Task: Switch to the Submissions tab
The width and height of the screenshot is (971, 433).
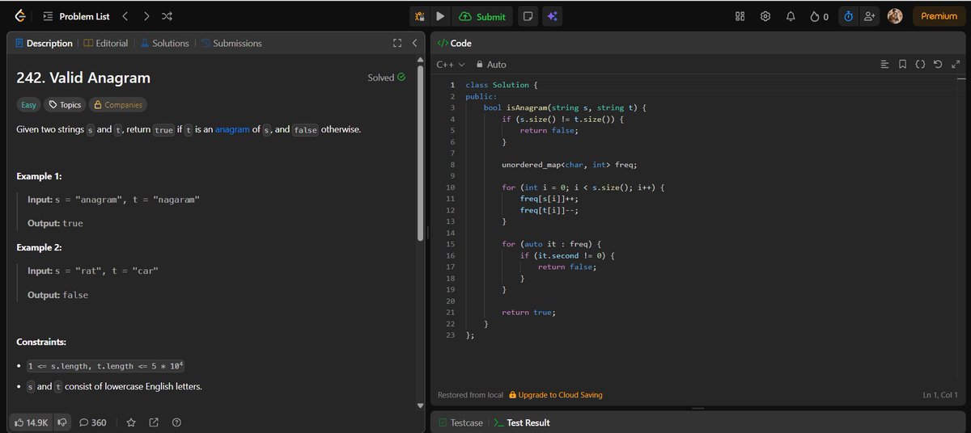Action: click(231, 43)
